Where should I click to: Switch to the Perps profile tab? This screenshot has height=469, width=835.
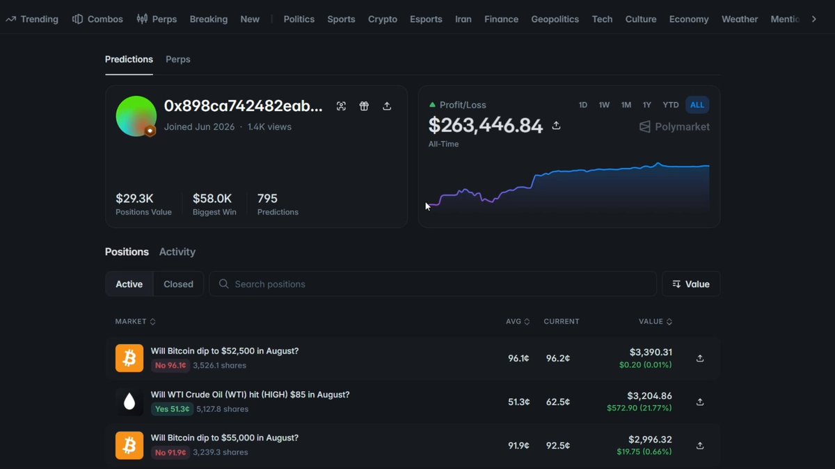(178, 59)
